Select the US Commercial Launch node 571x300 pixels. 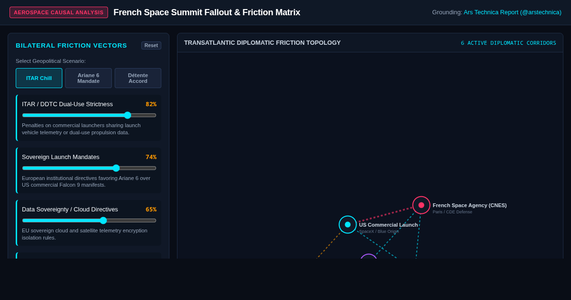[348, 225]
